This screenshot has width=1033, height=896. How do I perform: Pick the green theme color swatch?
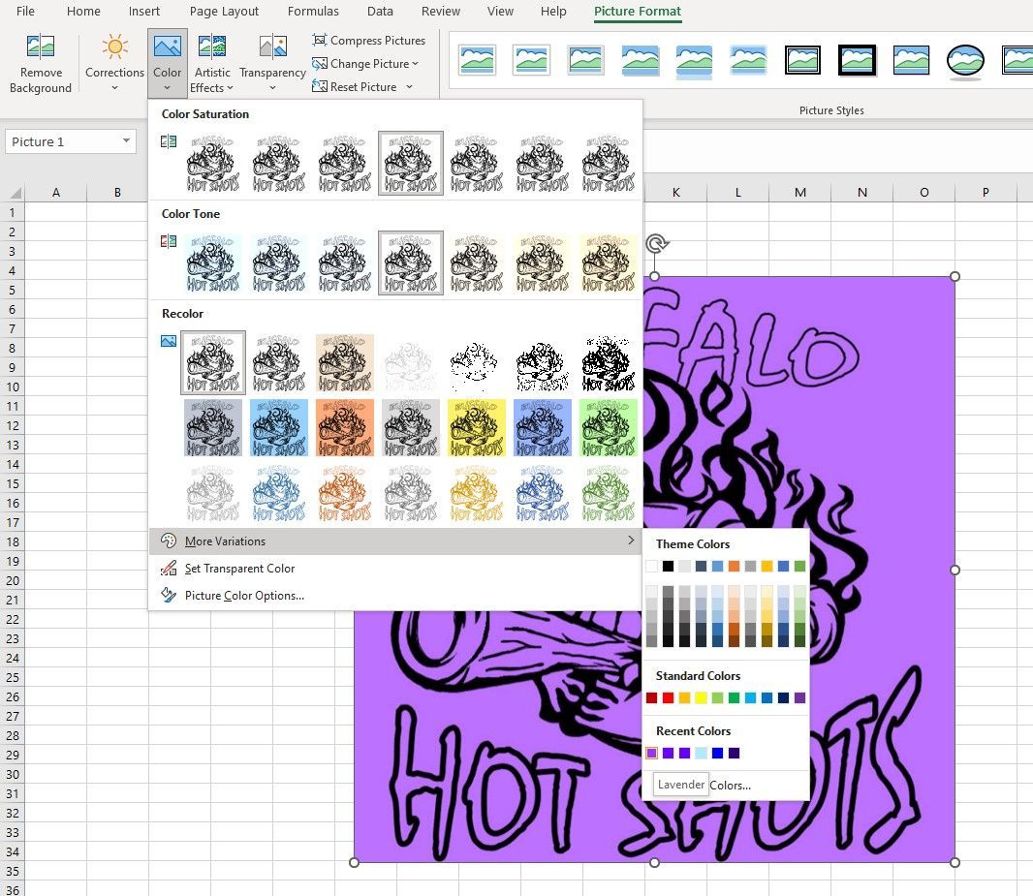pyautogui.click(x=799, y=566)
